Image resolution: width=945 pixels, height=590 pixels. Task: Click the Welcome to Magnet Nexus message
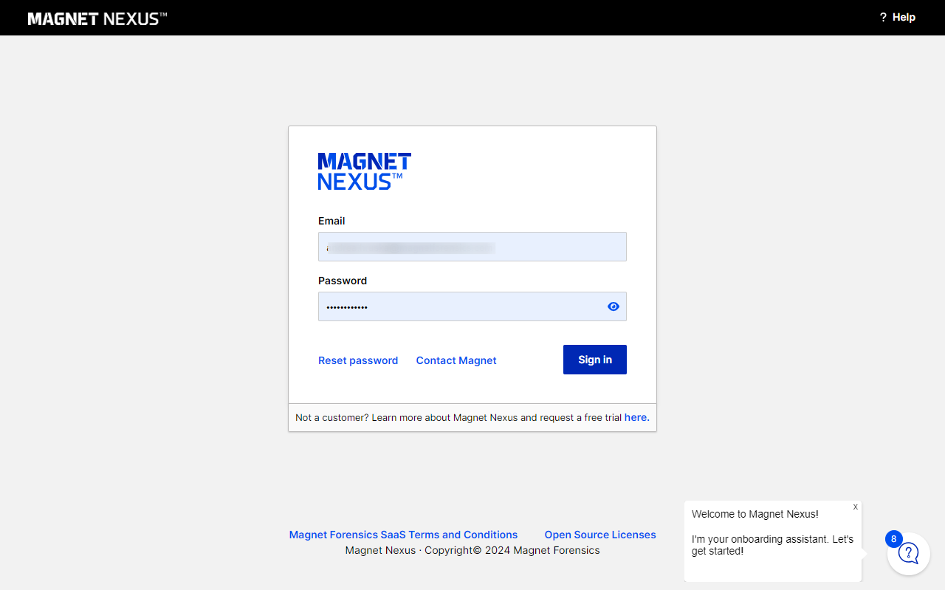(x=755, y=514)
